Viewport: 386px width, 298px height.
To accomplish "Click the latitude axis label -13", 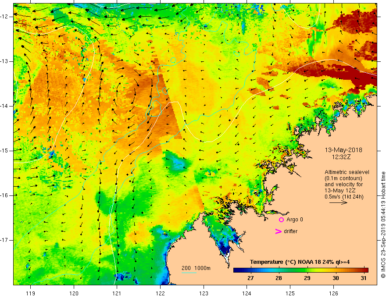I will [4, 61].
